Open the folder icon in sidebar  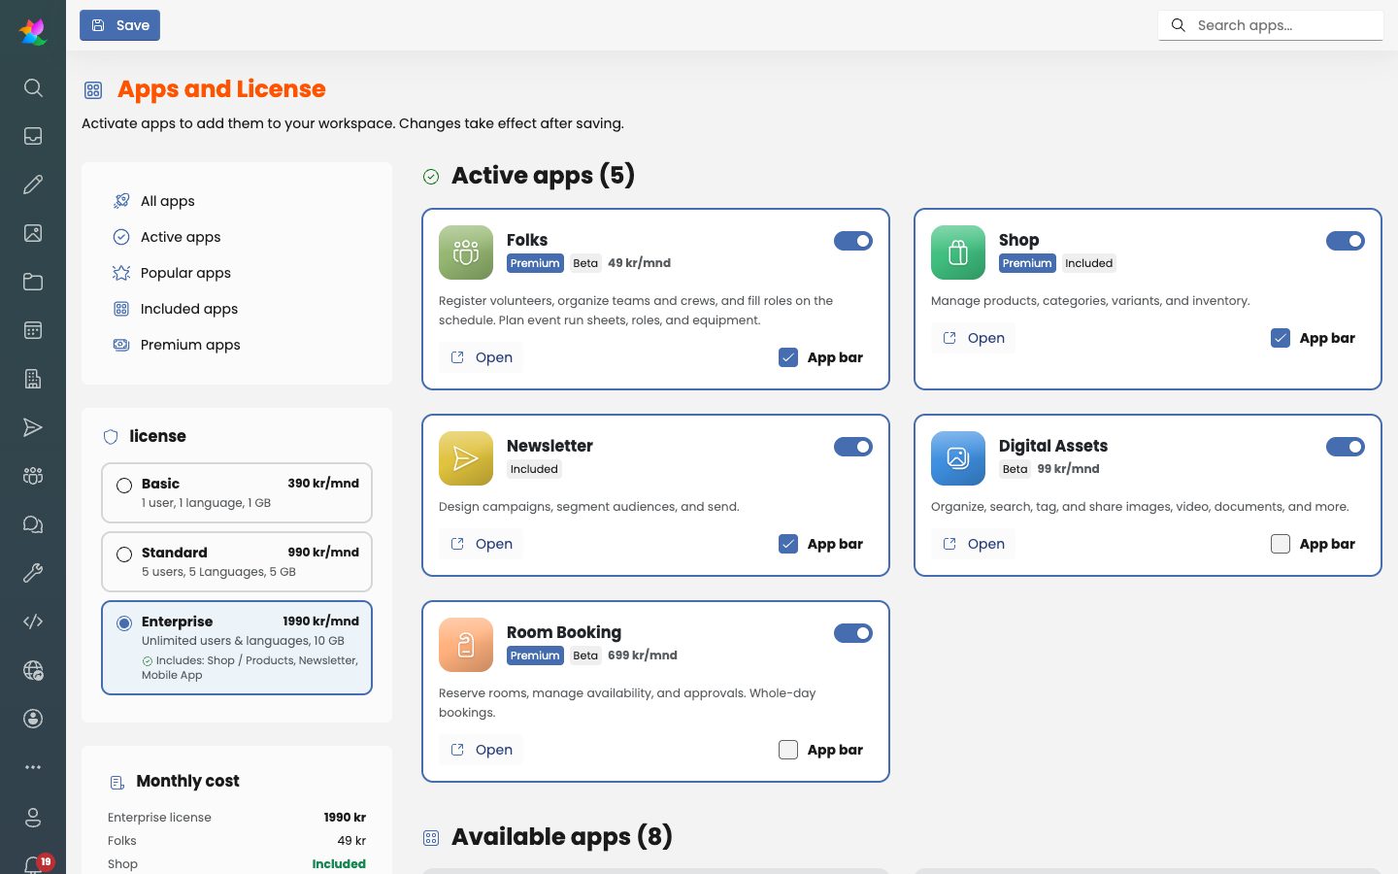coord(33,282)
